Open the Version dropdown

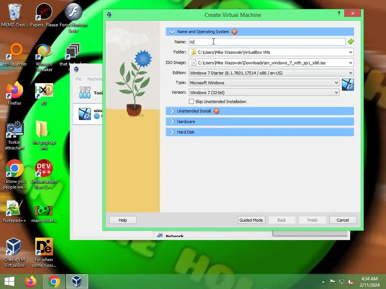pos(336,93)
